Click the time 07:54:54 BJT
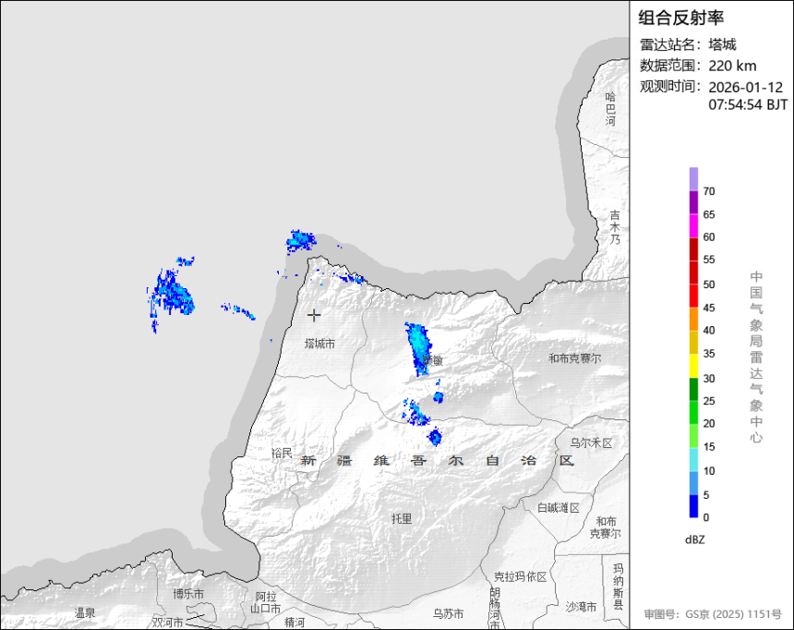 748,105
